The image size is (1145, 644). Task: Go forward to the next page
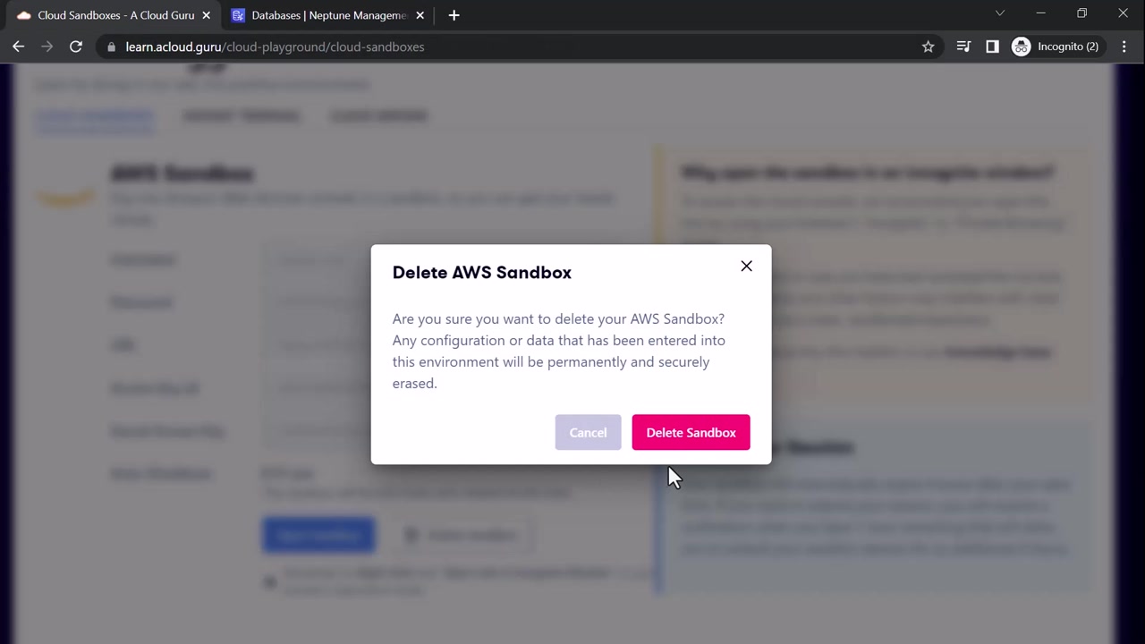[47, 47]
